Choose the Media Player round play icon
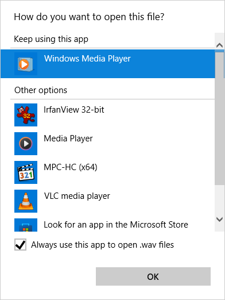 pos(26,144)
